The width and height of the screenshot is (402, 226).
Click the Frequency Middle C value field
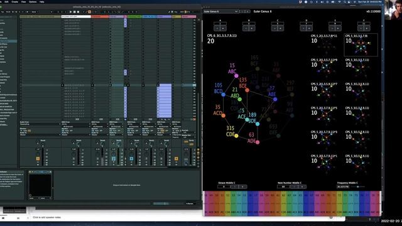(x=343, y=187)
